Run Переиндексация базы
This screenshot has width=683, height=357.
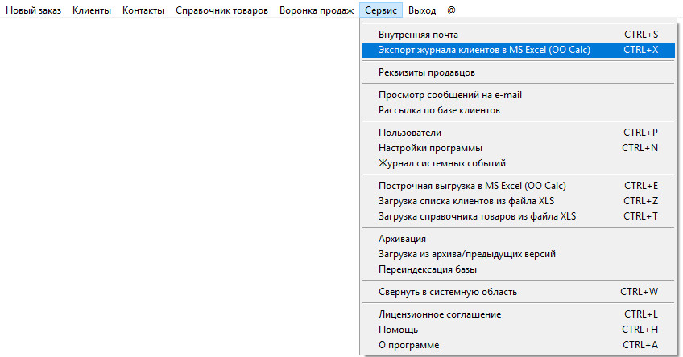(x=428, y=269)
